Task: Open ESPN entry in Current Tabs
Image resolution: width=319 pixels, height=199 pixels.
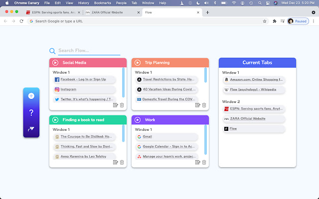Action: [256, 108]
